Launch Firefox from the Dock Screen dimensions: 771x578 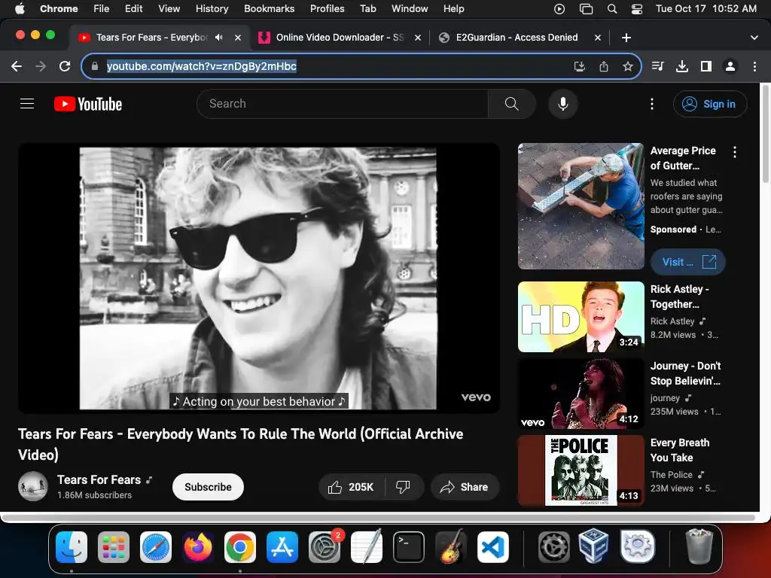(198, 547)
